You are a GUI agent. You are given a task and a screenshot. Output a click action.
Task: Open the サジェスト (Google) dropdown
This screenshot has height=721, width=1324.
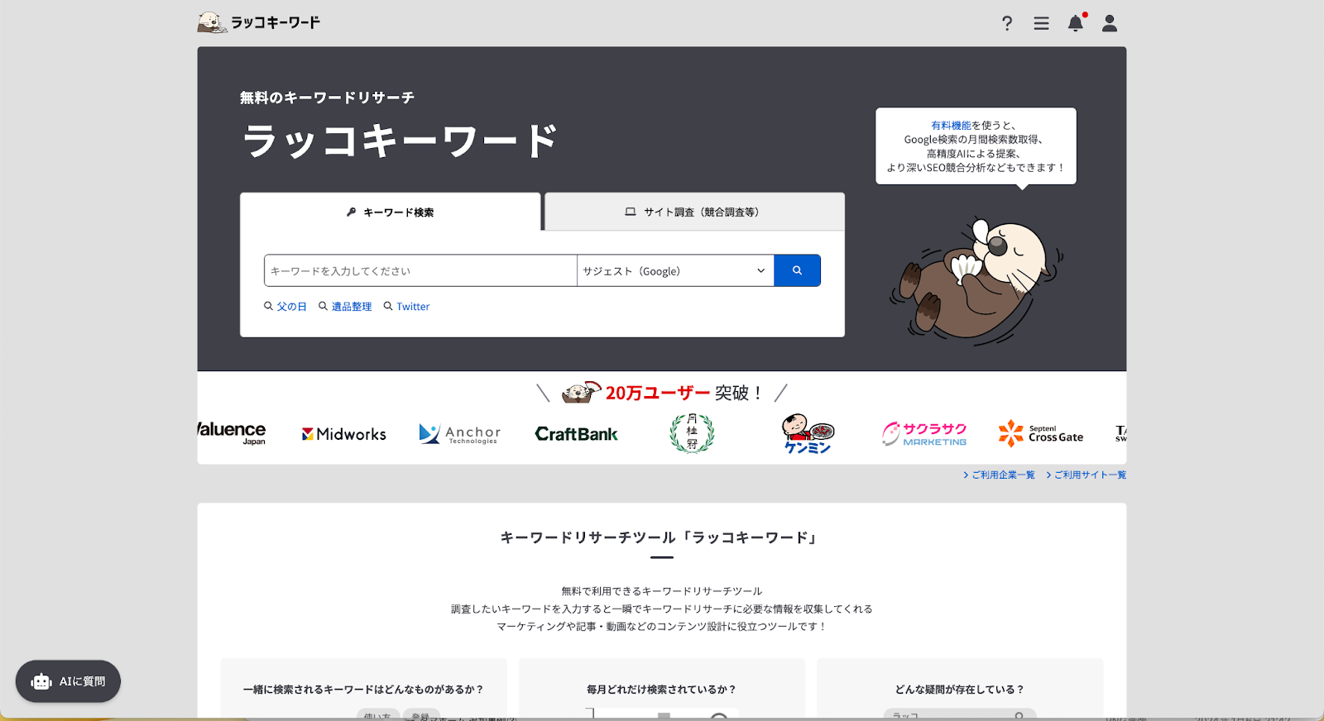675,270
